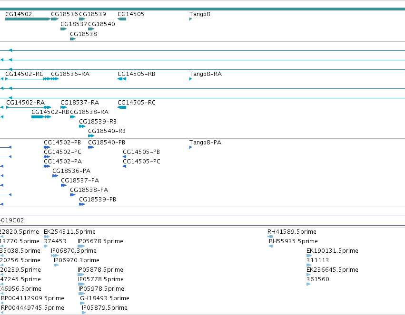The height and width of the screenshot is (315, 405).
Task: Select the CG18536-PA protein label
Action: tap(71, 171)
